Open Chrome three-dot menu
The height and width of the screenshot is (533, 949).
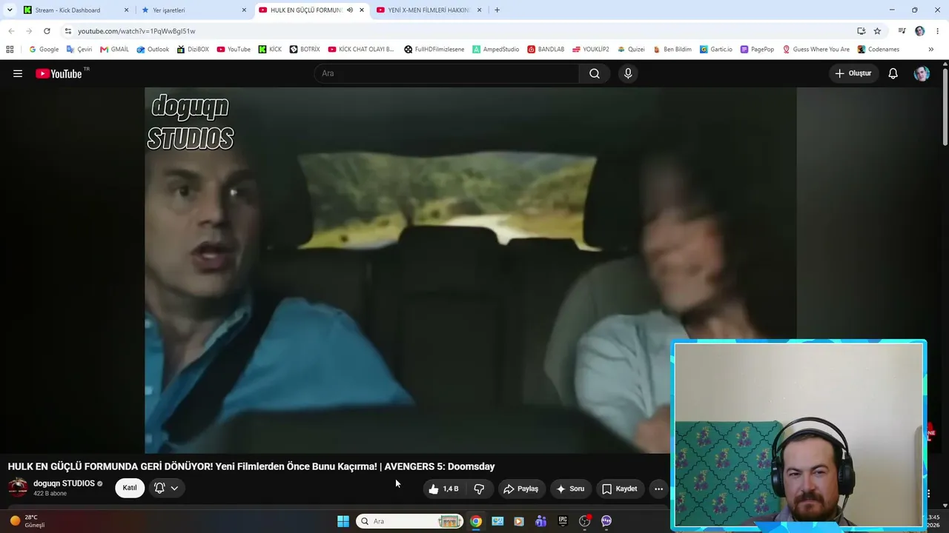click(938, 31)
